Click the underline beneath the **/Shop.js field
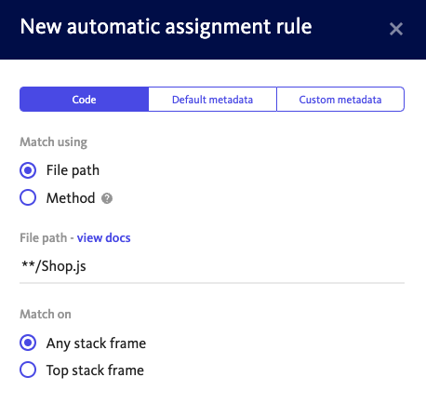The height and width of the screenshot is (404, 426). 212,283
